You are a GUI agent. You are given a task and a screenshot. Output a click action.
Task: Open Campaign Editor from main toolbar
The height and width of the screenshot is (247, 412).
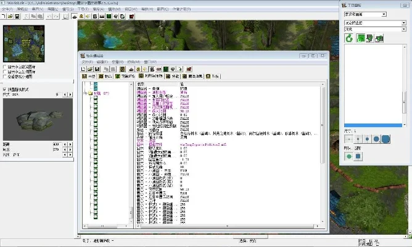pyautogui.click(x=102, y=16)
